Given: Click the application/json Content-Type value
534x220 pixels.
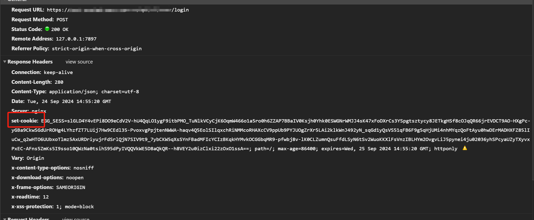Looking at the screenshot, I should [94, 92].
